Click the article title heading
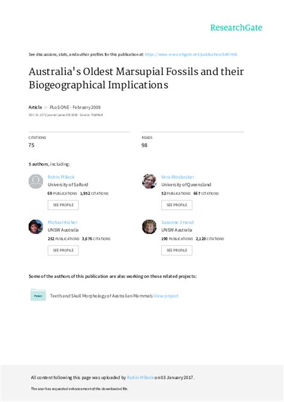The height and width of the screenshot is (402, 284). [x=136, y=78]
